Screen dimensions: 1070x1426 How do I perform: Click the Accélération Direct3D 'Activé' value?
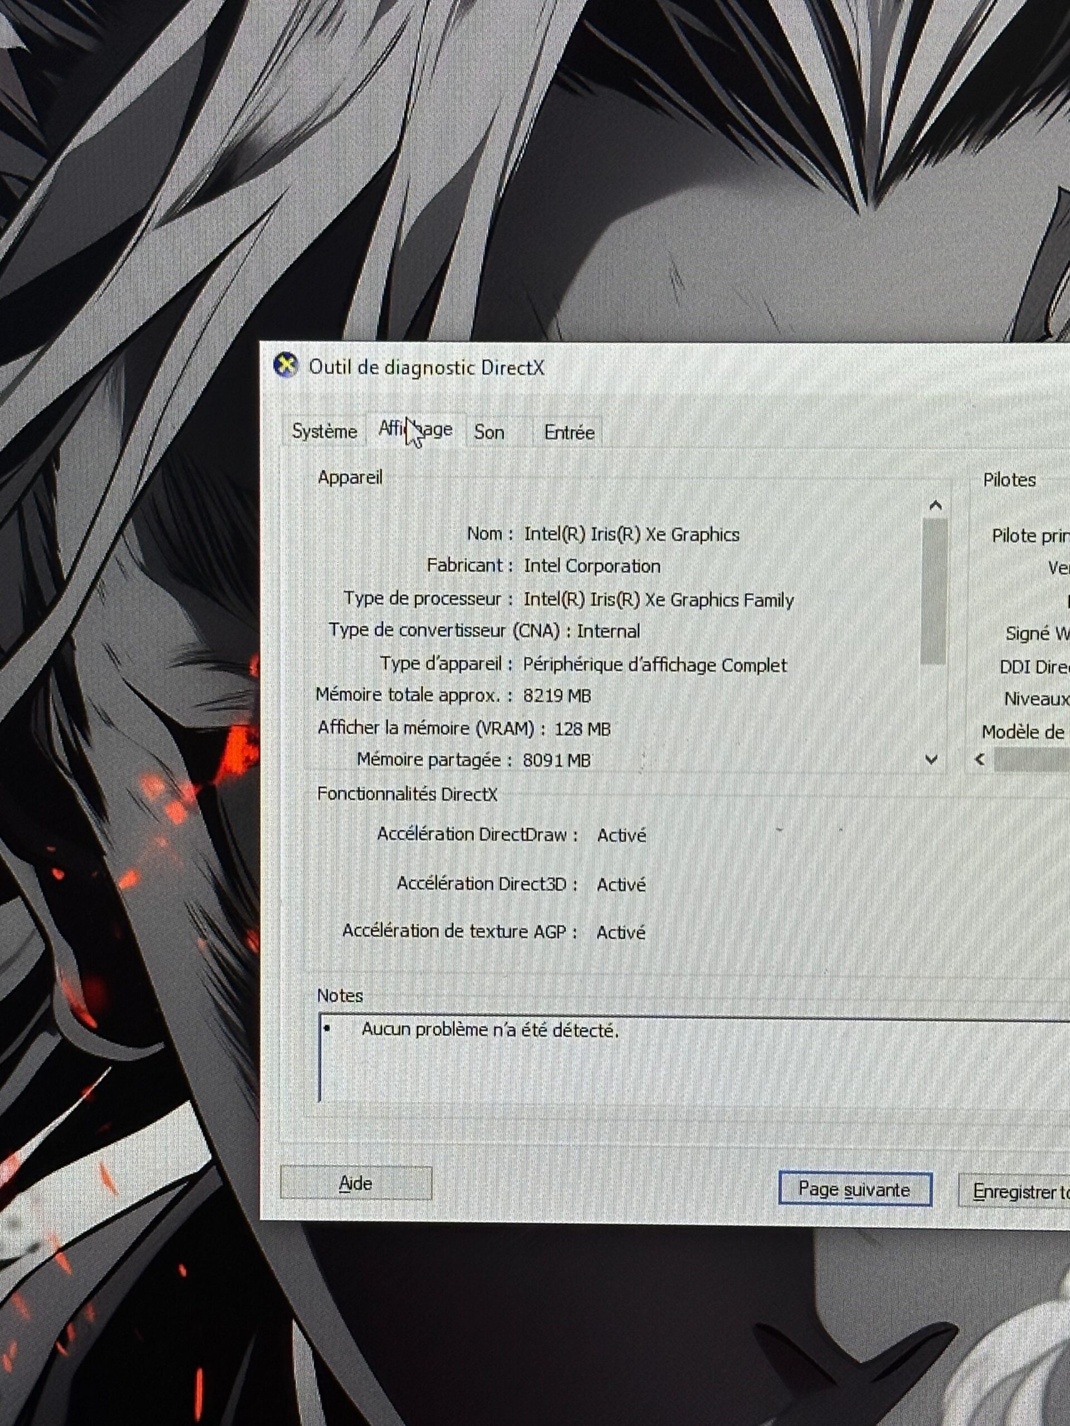621,885
